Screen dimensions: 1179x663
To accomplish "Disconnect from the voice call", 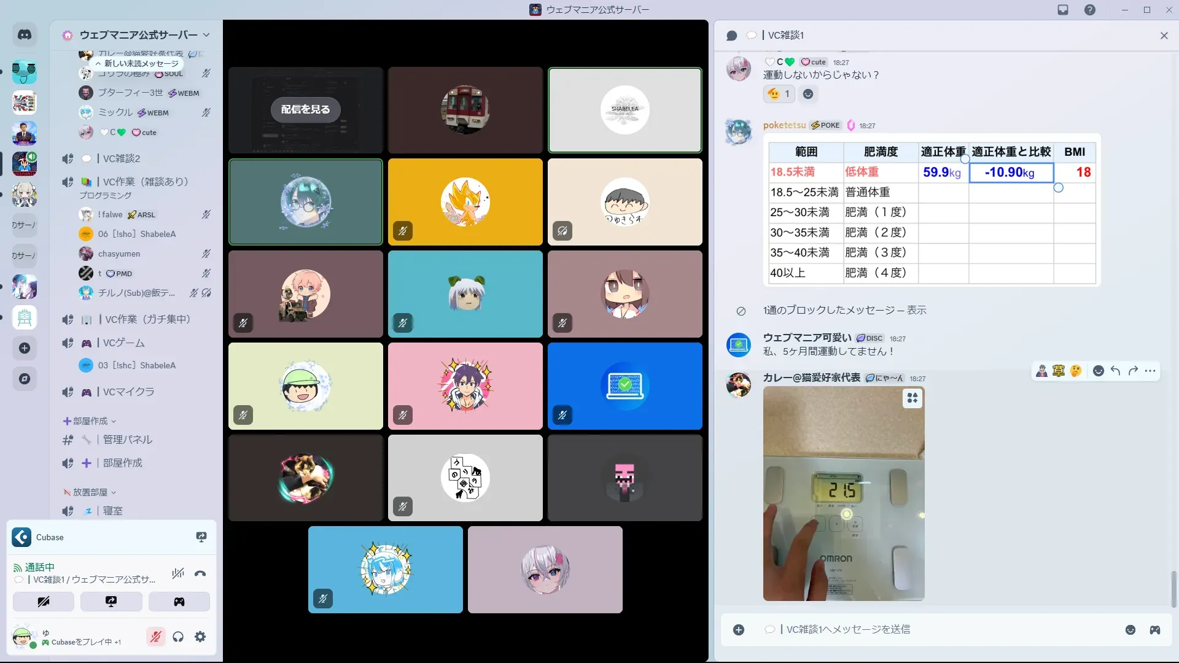I will (200, 574).
